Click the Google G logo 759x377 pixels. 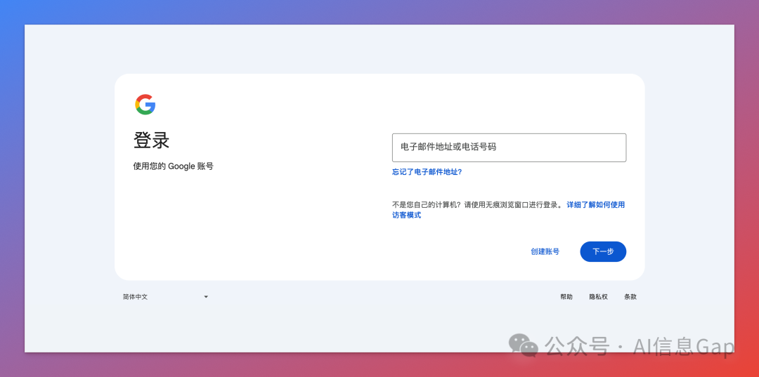[145, 105]
